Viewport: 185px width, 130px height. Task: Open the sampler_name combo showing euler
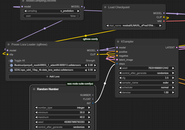pos(147,83)
